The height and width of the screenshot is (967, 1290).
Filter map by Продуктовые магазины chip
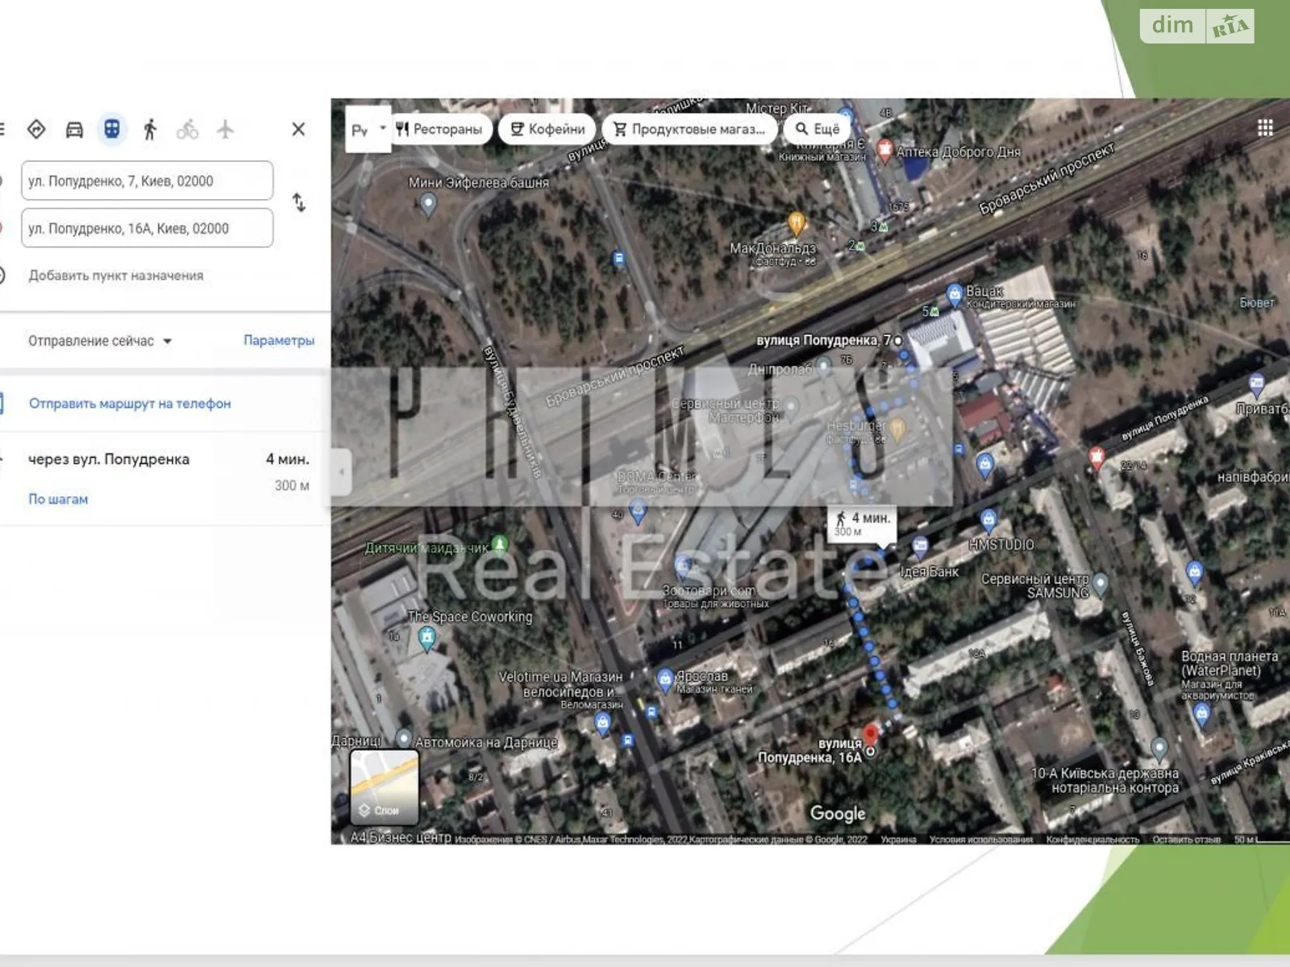(690, 129)
